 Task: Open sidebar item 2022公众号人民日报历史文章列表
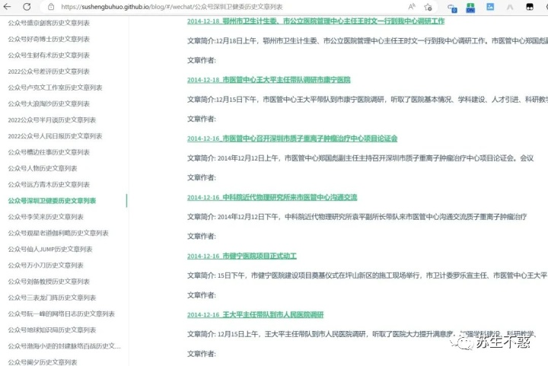coord(56,136)
